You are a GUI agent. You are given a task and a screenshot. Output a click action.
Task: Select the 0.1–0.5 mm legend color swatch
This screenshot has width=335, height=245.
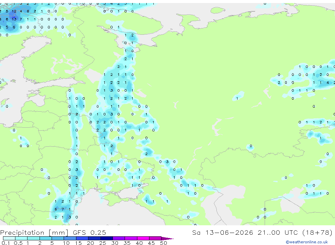[9, 238]
